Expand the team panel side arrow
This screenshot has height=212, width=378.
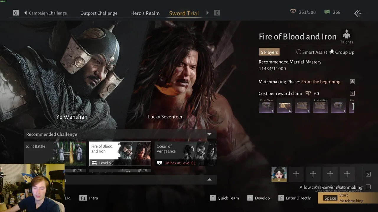click(368, 174)
